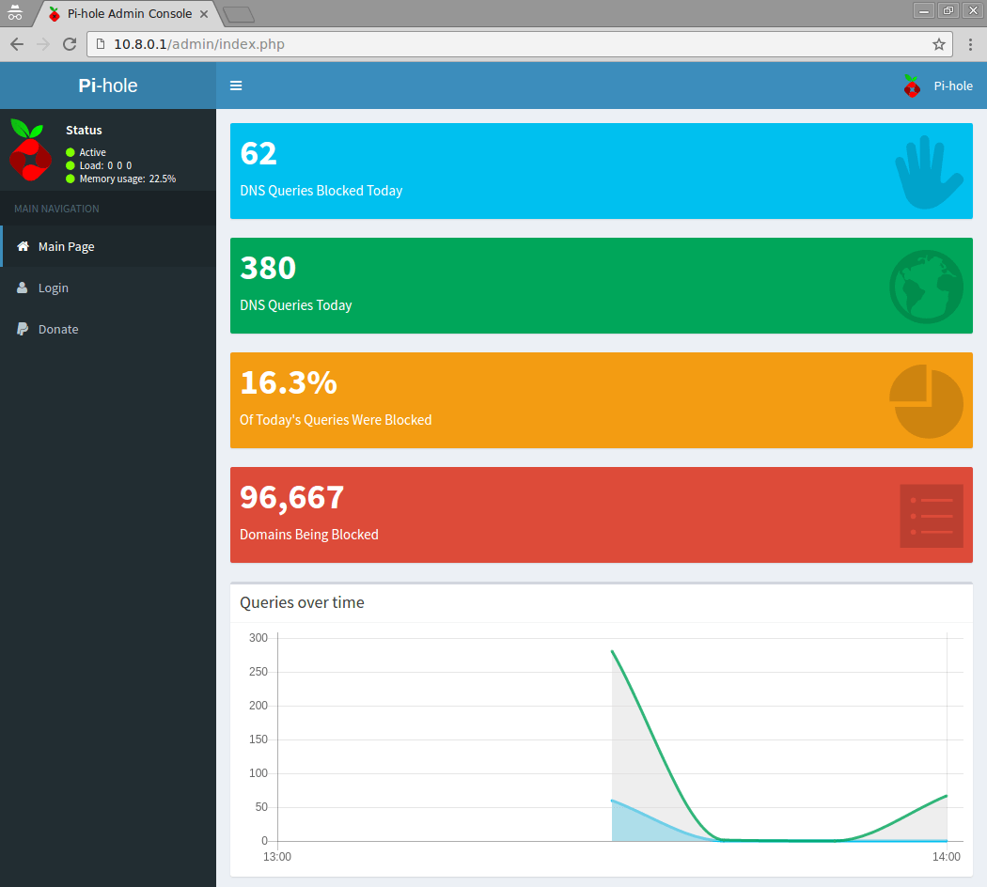The image size is (987, 887).
Task: Click the list icon on Domains Being Blocked
Action: (931, 515)
